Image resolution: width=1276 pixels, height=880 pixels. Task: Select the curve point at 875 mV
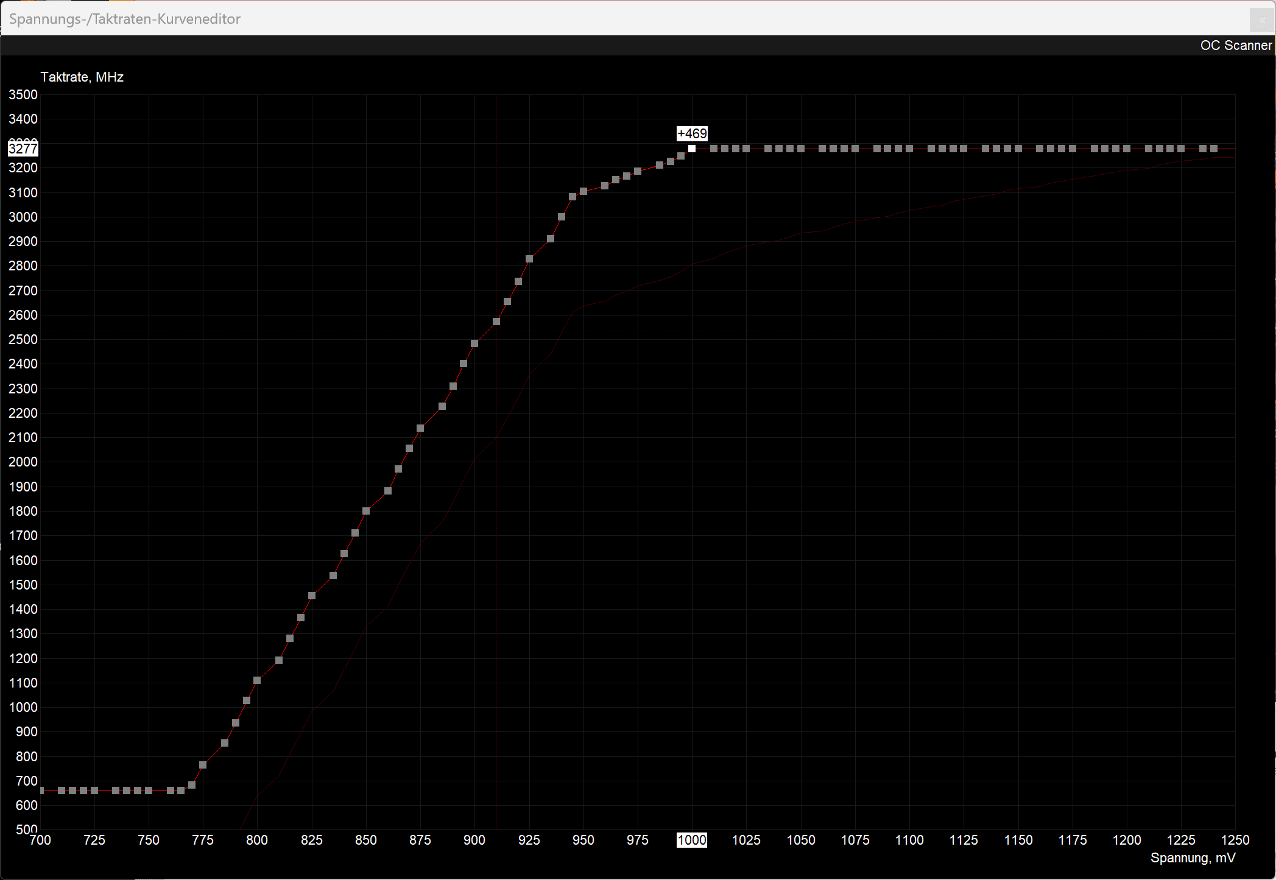click(420, 428)
